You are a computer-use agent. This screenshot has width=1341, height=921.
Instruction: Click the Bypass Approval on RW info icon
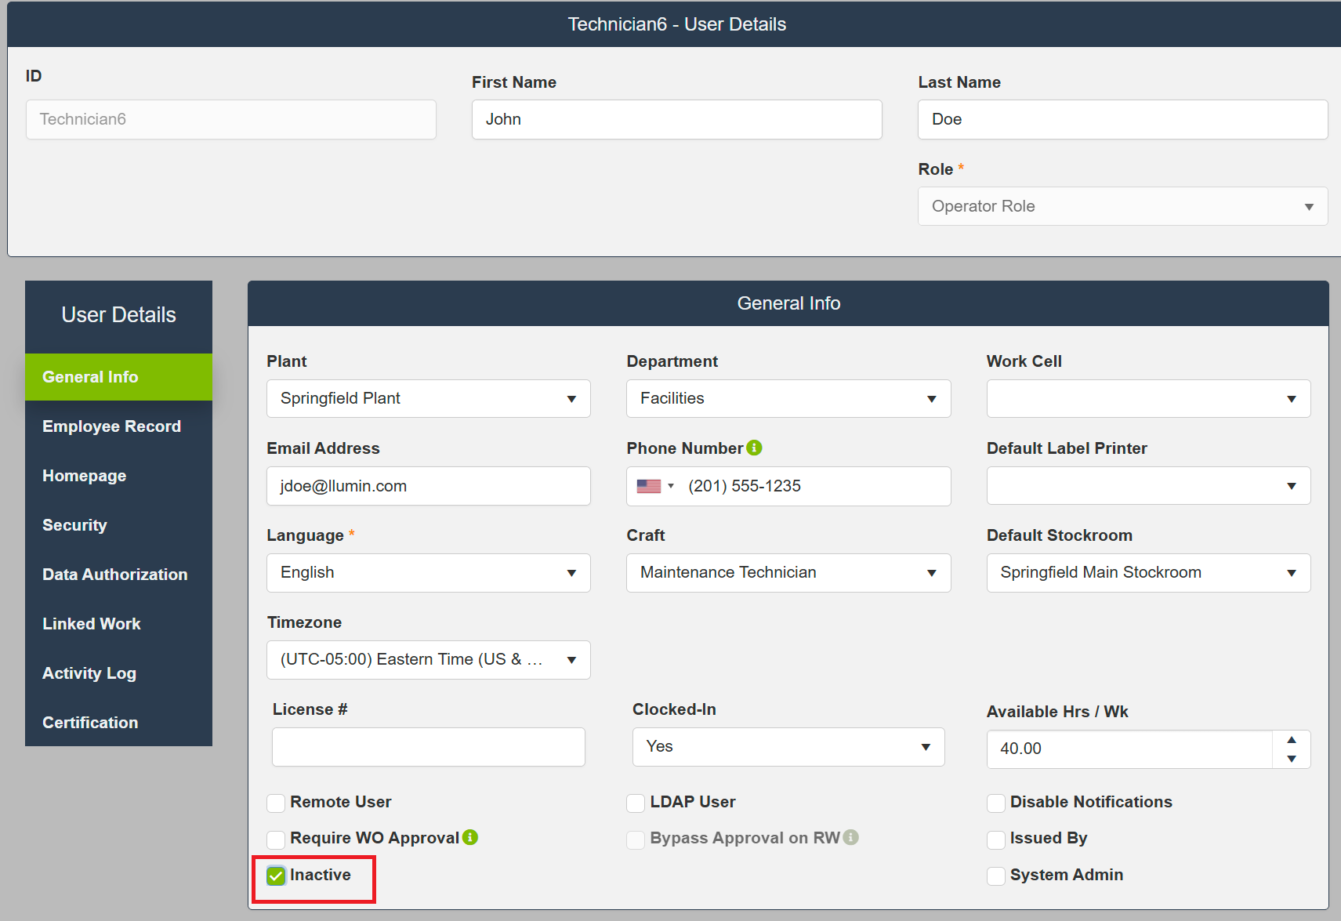click(x=851, y=837)
